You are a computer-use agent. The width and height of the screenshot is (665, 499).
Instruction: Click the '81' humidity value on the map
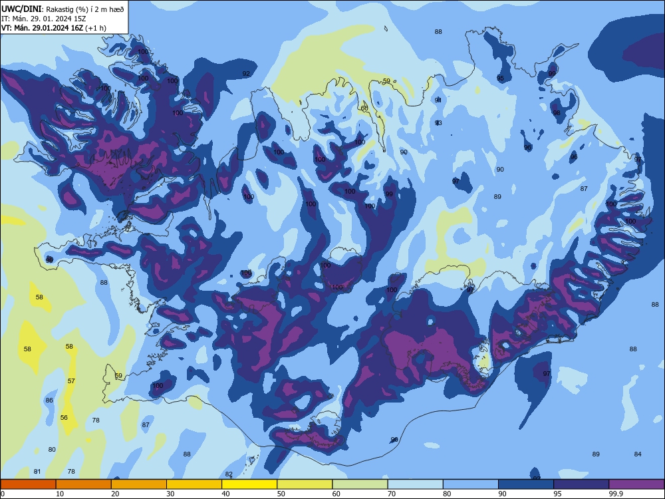pyautogui.click(x=37, y=472)
